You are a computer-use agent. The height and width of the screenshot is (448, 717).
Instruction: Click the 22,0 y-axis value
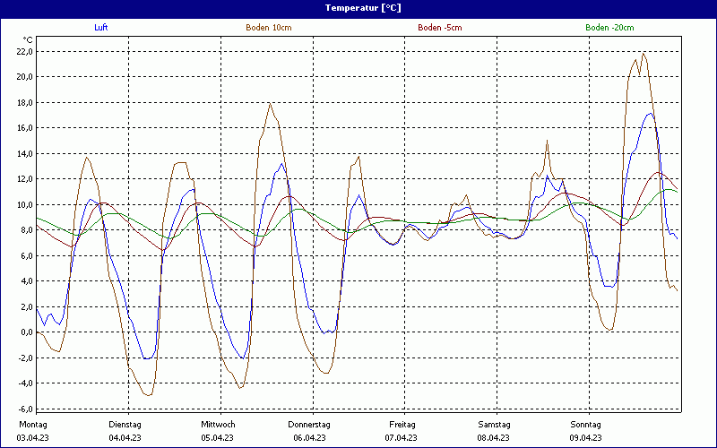25,51
